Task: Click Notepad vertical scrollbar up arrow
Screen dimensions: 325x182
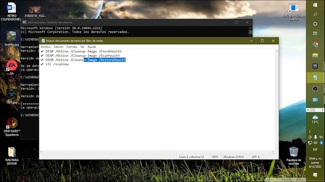Action: (x=276, y=51)
